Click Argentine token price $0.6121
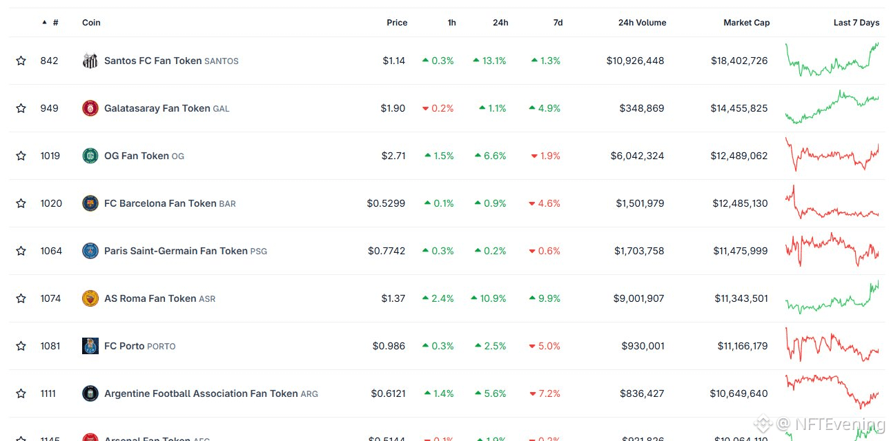The width and height of the screenshot is (891, 441). [389, 393]
